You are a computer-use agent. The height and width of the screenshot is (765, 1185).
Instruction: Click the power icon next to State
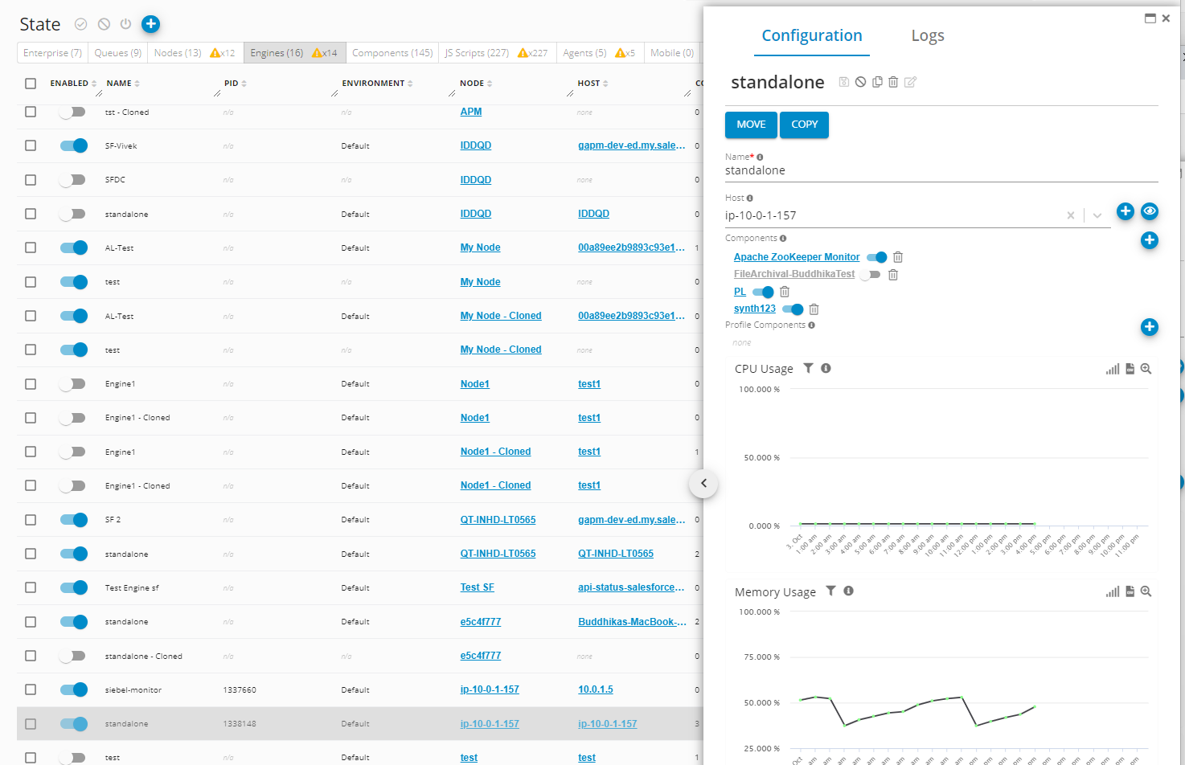click(125, 24)
